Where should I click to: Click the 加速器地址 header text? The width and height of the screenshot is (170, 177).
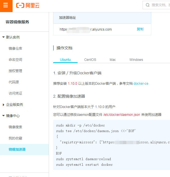pos(67,18)
